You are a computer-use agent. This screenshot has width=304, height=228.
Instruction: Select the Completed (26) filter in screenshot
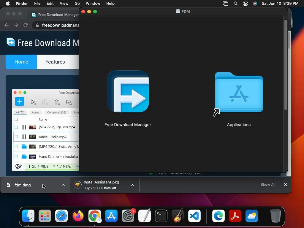pyautogui.click(x=57, y=113)
